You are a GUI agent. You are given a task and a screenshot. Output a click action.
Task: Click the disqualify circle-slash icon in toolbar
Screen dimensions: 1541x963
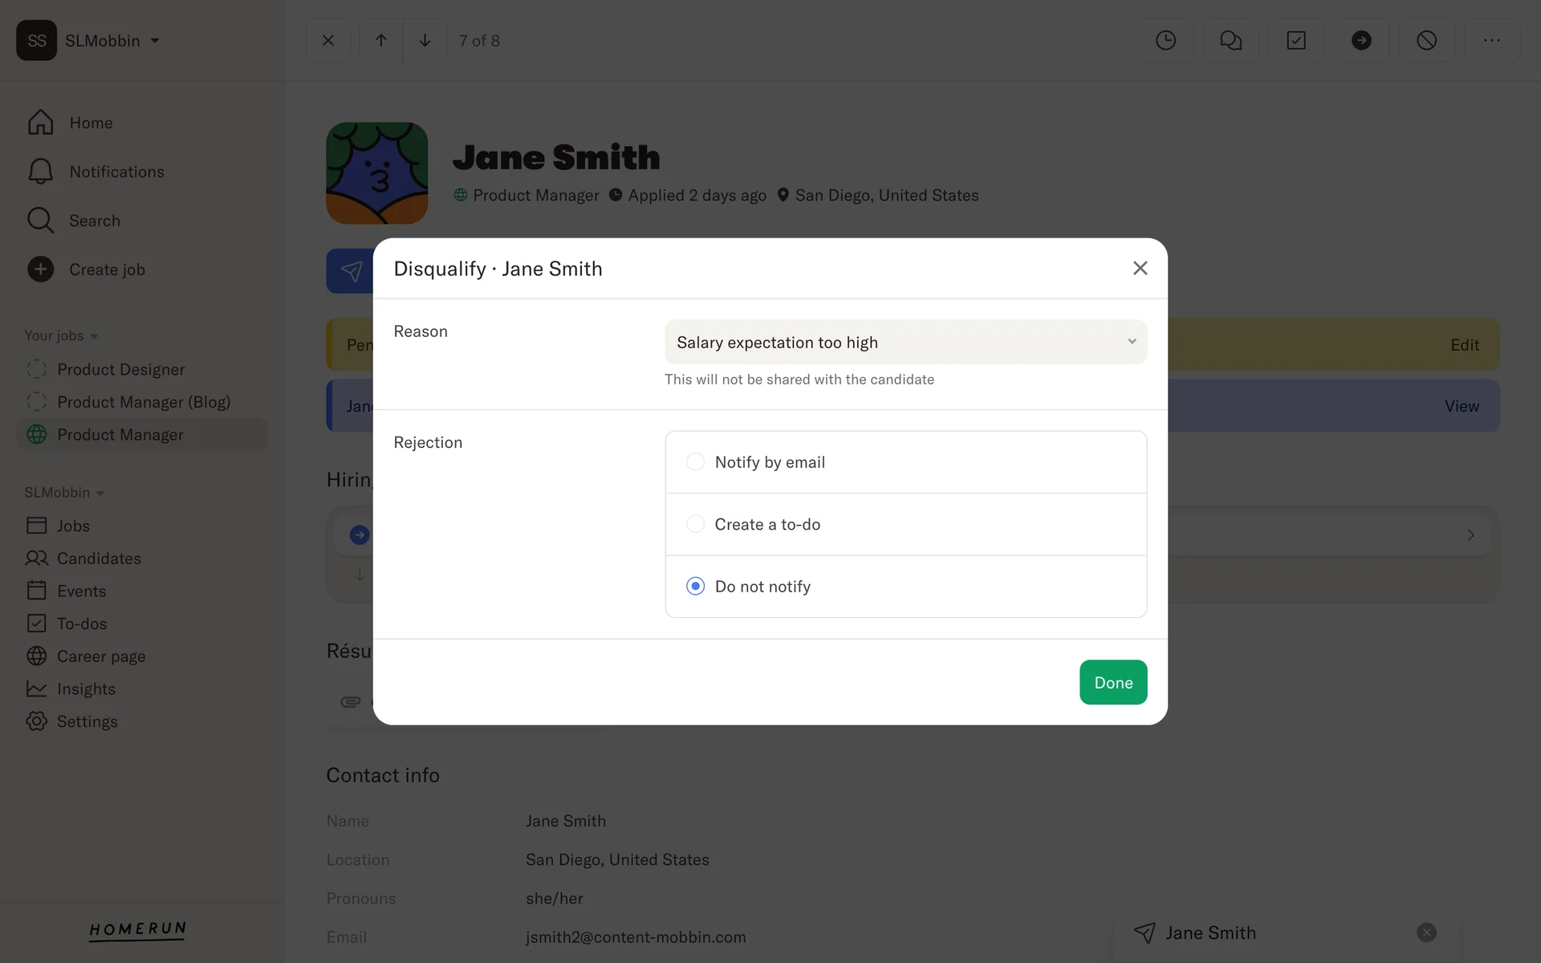point(1426,40)
